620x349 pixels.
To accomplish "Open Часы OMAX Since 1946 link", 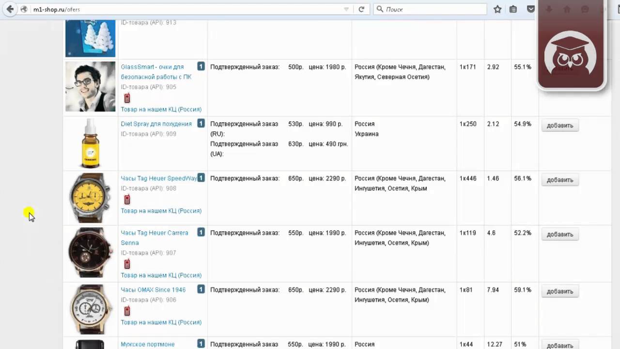I will [153, 289].
